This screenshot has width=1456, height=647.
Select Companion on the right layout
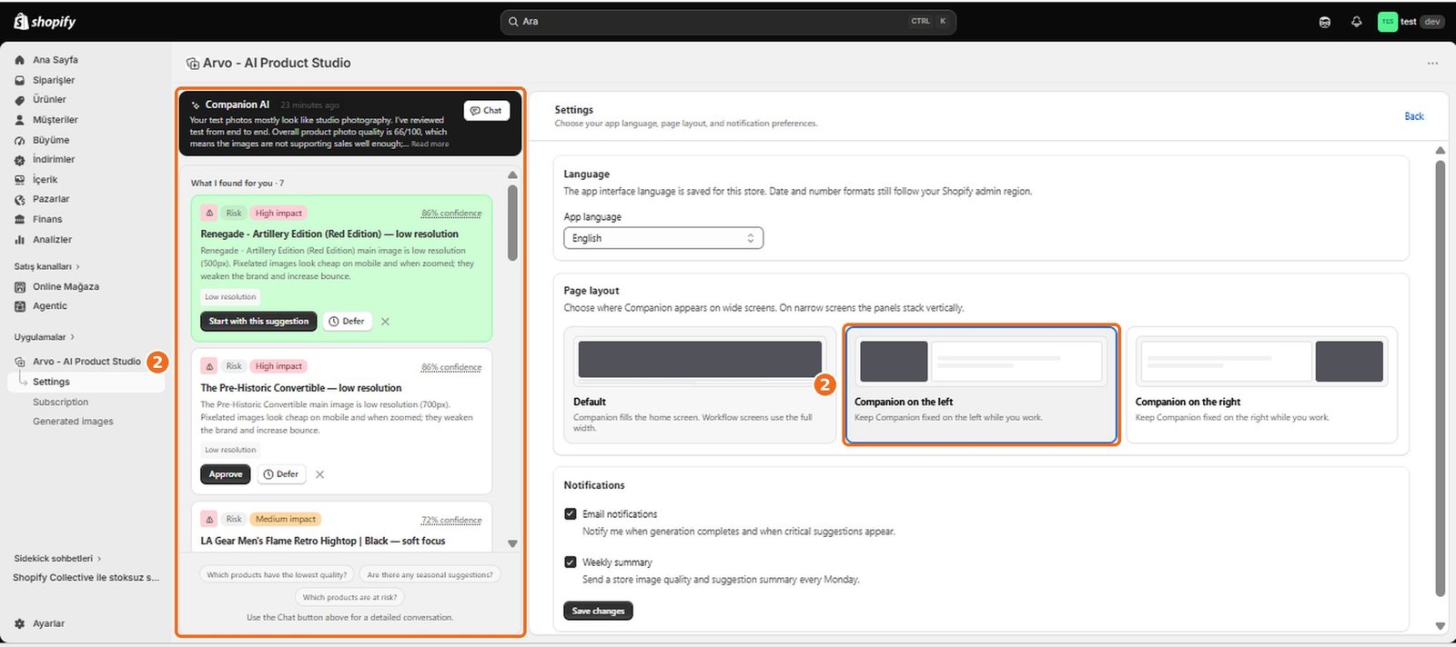(1261, 385)
